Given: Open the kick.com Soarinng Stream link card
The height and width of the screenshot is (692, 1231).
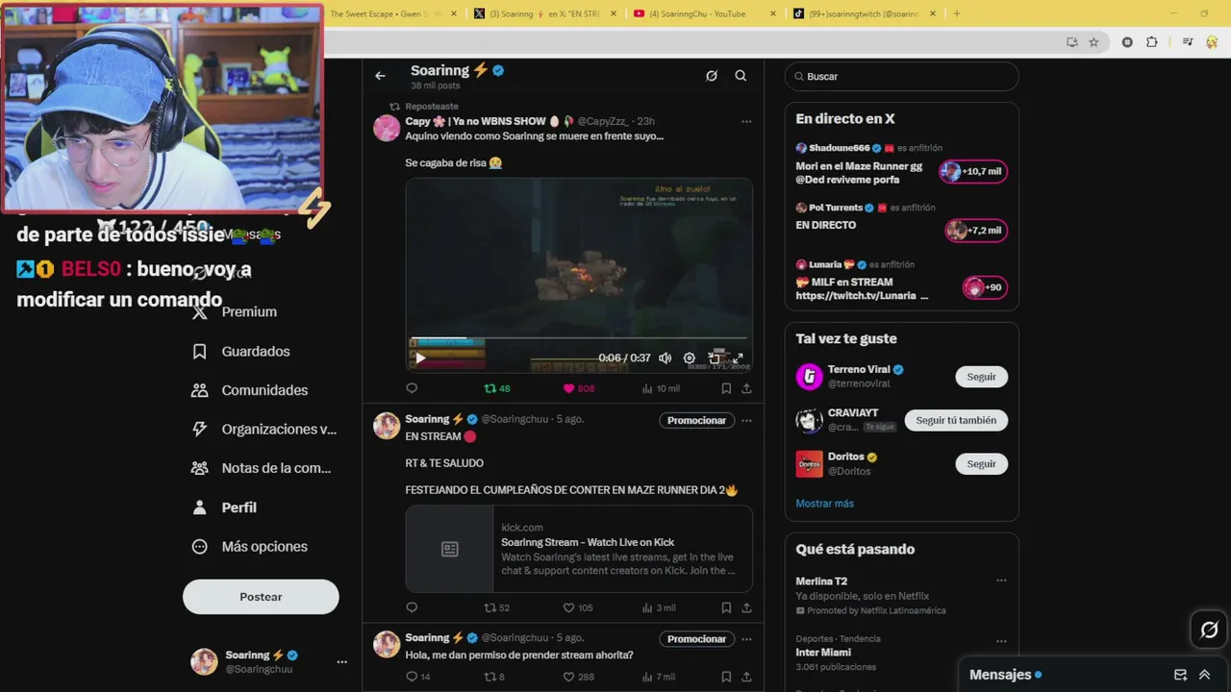Looking at the screenshot, I should coord(579,549).
